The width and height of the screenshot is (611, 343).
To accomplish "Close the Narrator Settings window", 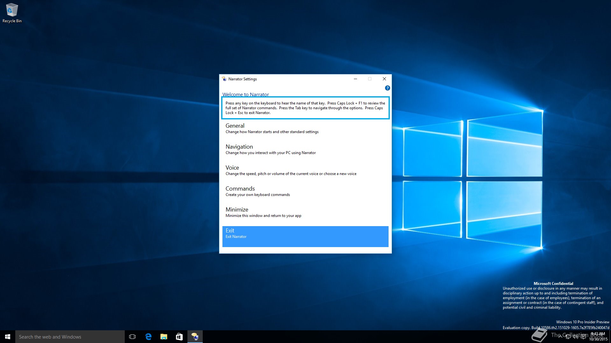I will click(384, 79).
